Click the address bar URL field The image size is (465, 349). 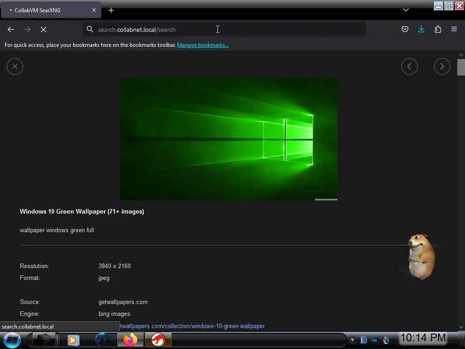click(x=225, y=30)
